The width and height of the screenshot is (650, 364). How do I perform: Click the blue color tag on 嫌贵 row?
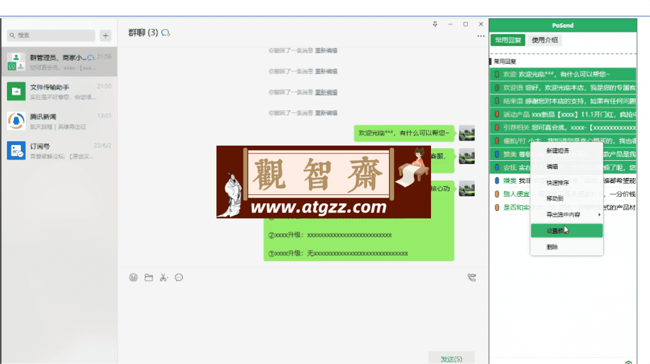point(496,181)
